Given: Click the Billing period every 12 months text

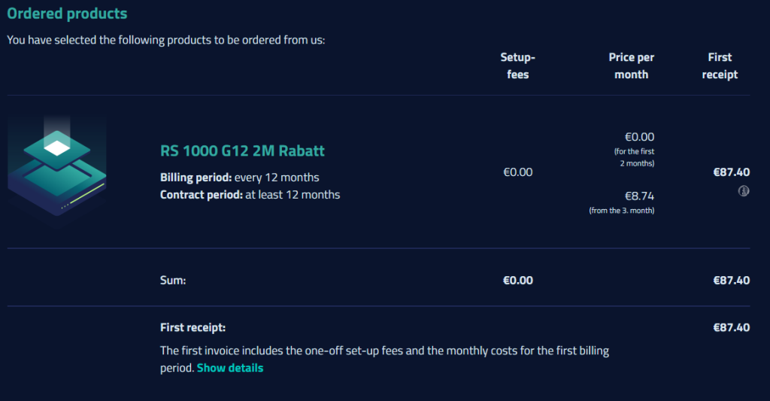Looking at the screenshot, I should (x=240, y=178).
